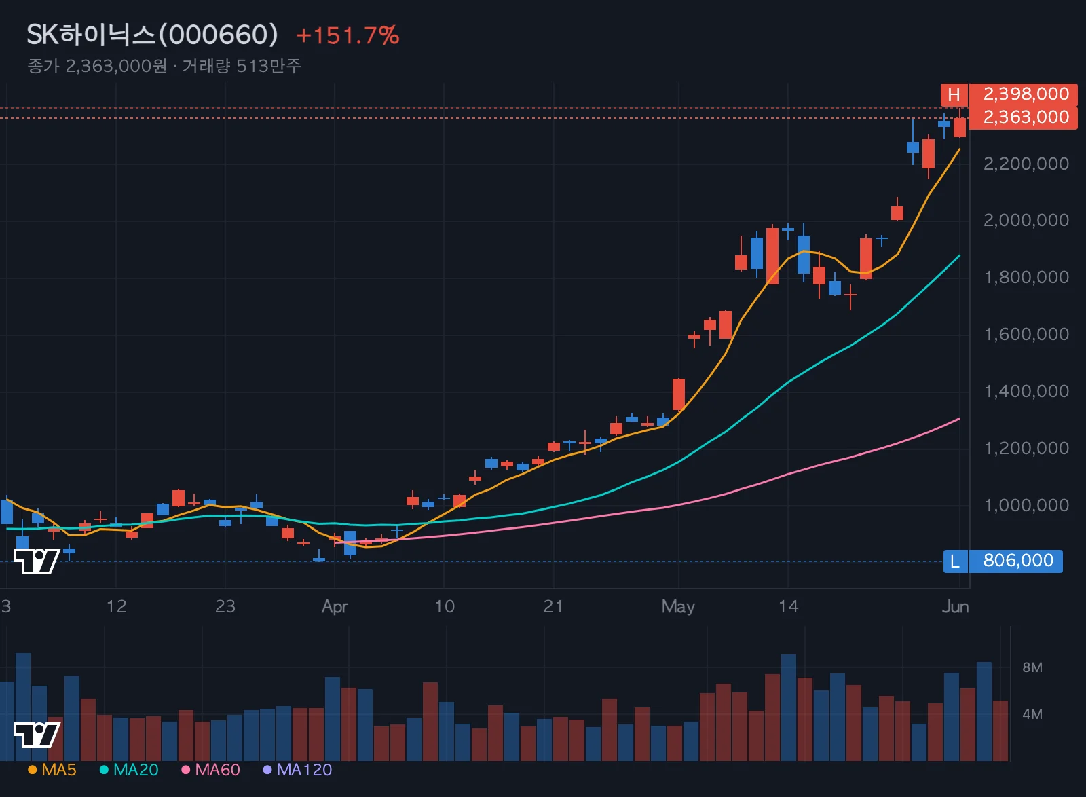
Task: Click the 8M volume axis label
Action: coord(1032,667)
